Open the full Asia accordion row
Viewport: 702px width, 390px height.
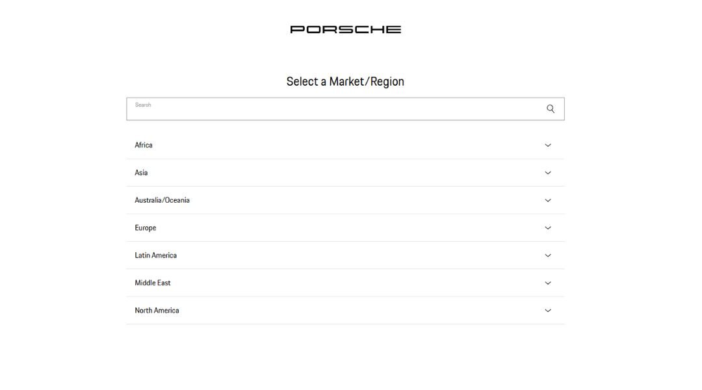point(345,173)
